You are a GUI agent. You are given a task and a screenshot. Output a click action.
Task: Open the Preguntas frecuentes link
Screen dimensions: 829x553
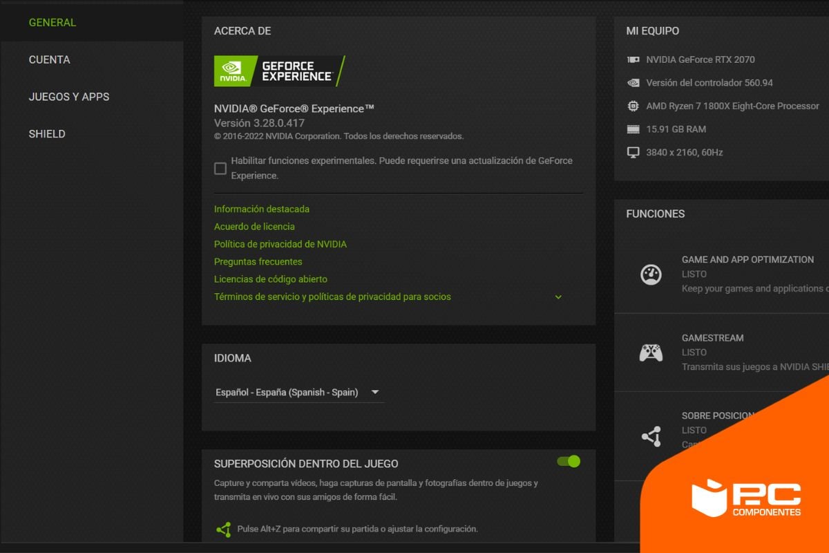(x=258, y=262)
